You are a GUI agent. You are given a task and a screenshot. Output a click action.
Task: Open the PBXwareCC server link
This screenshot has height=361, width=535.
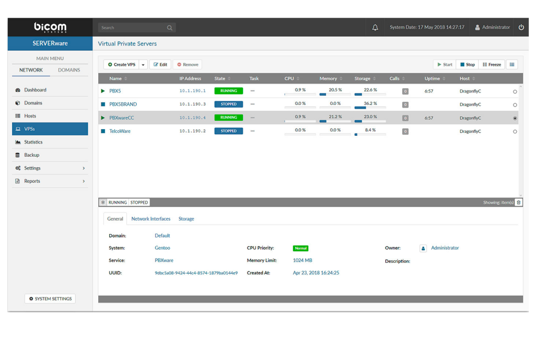tap(121, 118)
